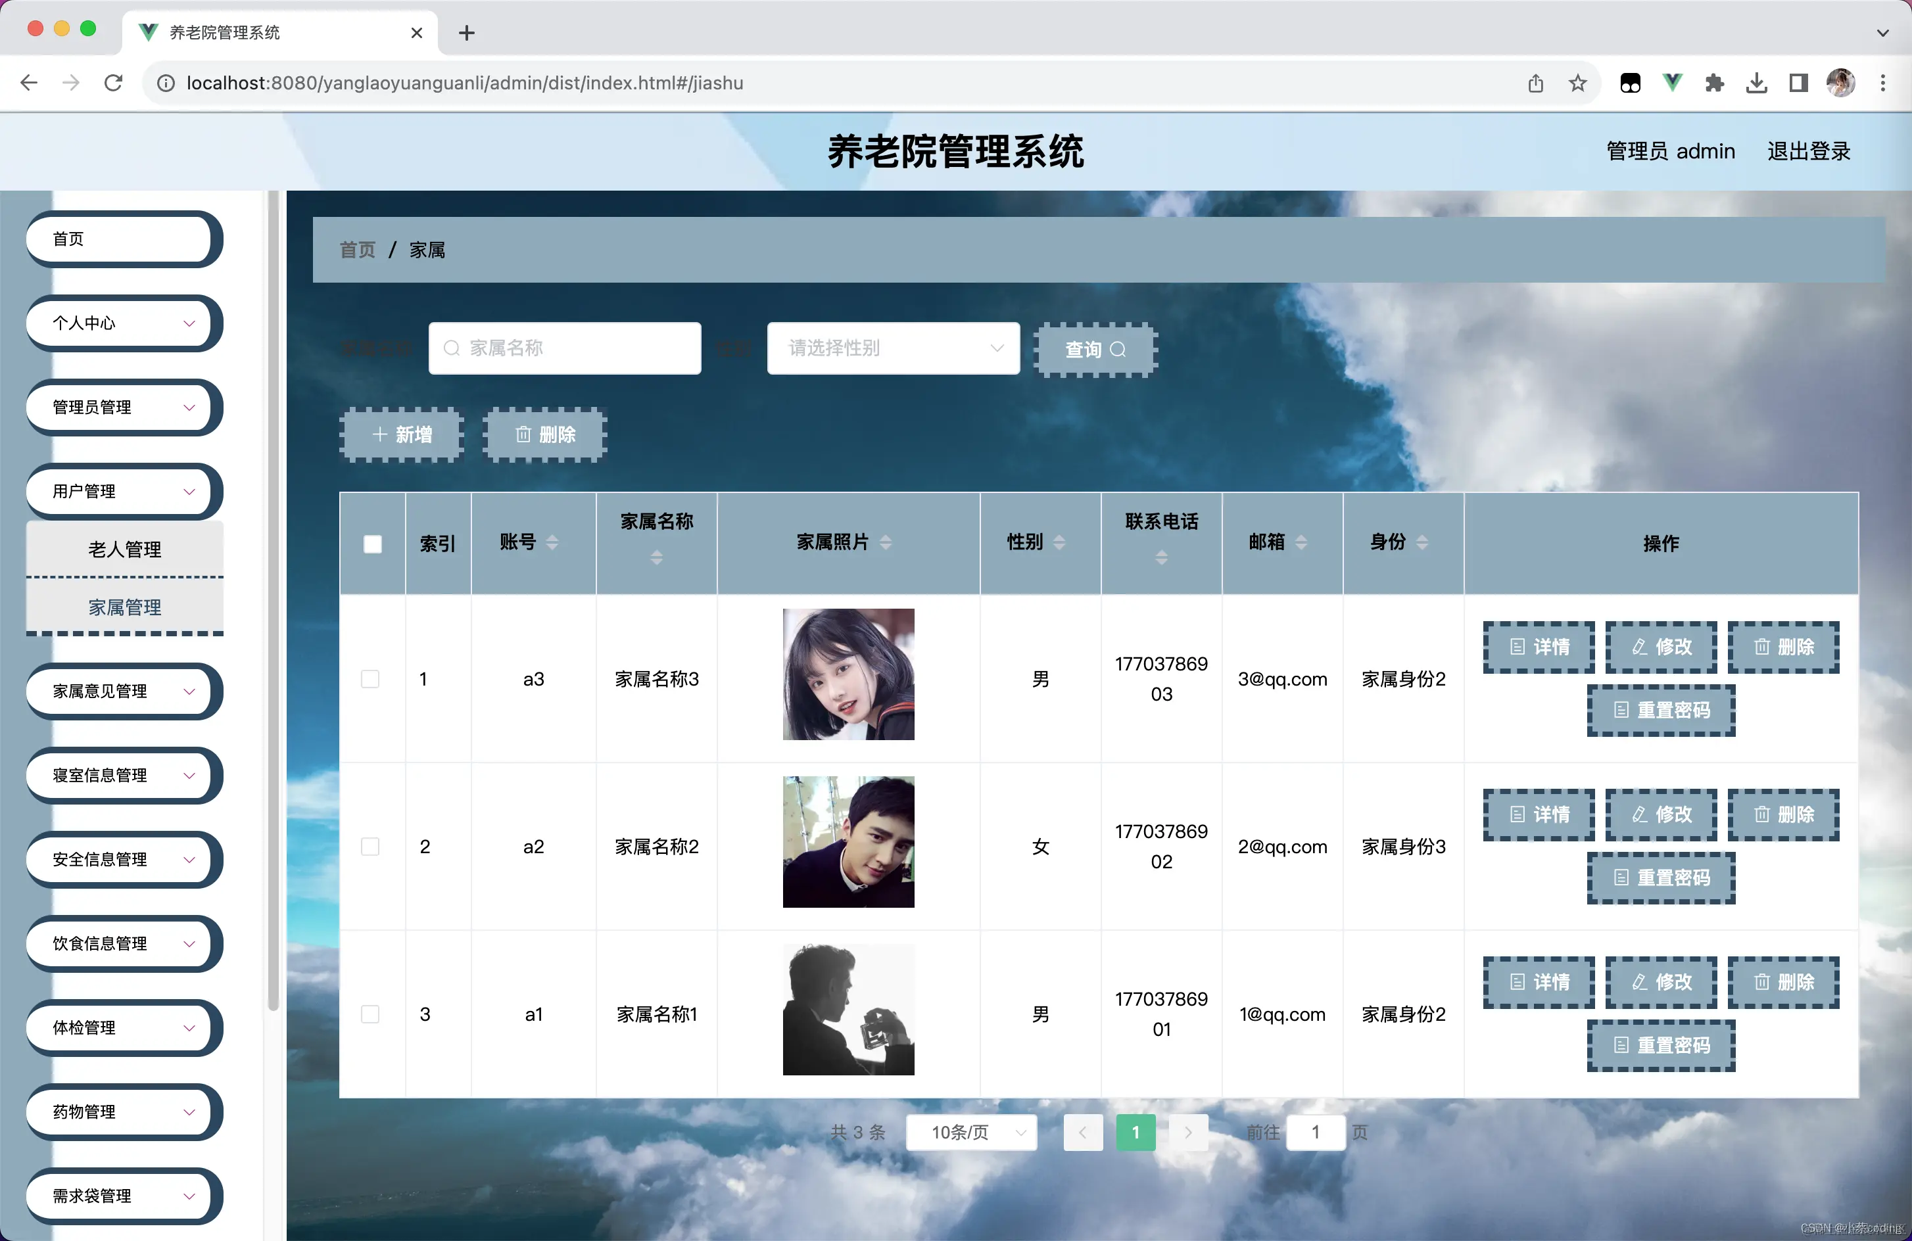This screenshot has width=1912, height=1241.
Task: Click the 删除 trash icon above the table
Action: tap(544, 434)
